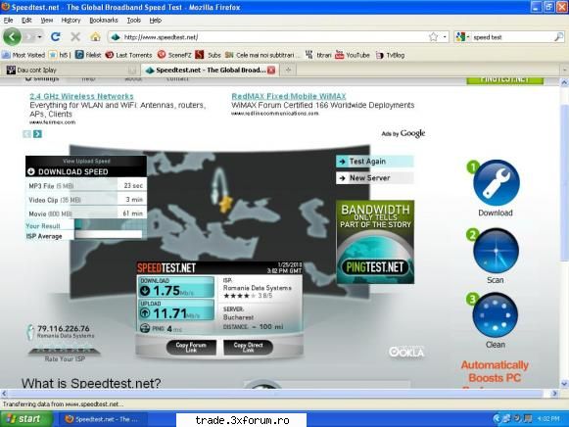Click the Home icon in the toolbar

coord(95,36)
